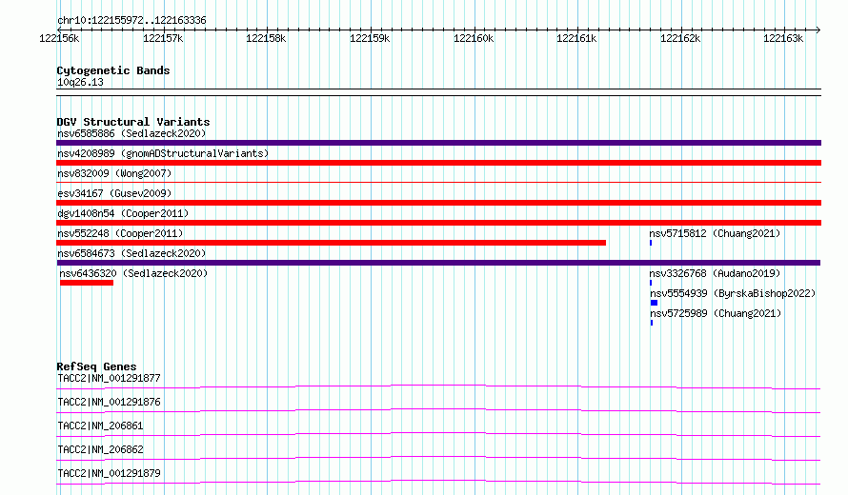Screen dimensions: 848x495
Task: Select the blue block under nsv5554939
Action: (x=654, y=303)
